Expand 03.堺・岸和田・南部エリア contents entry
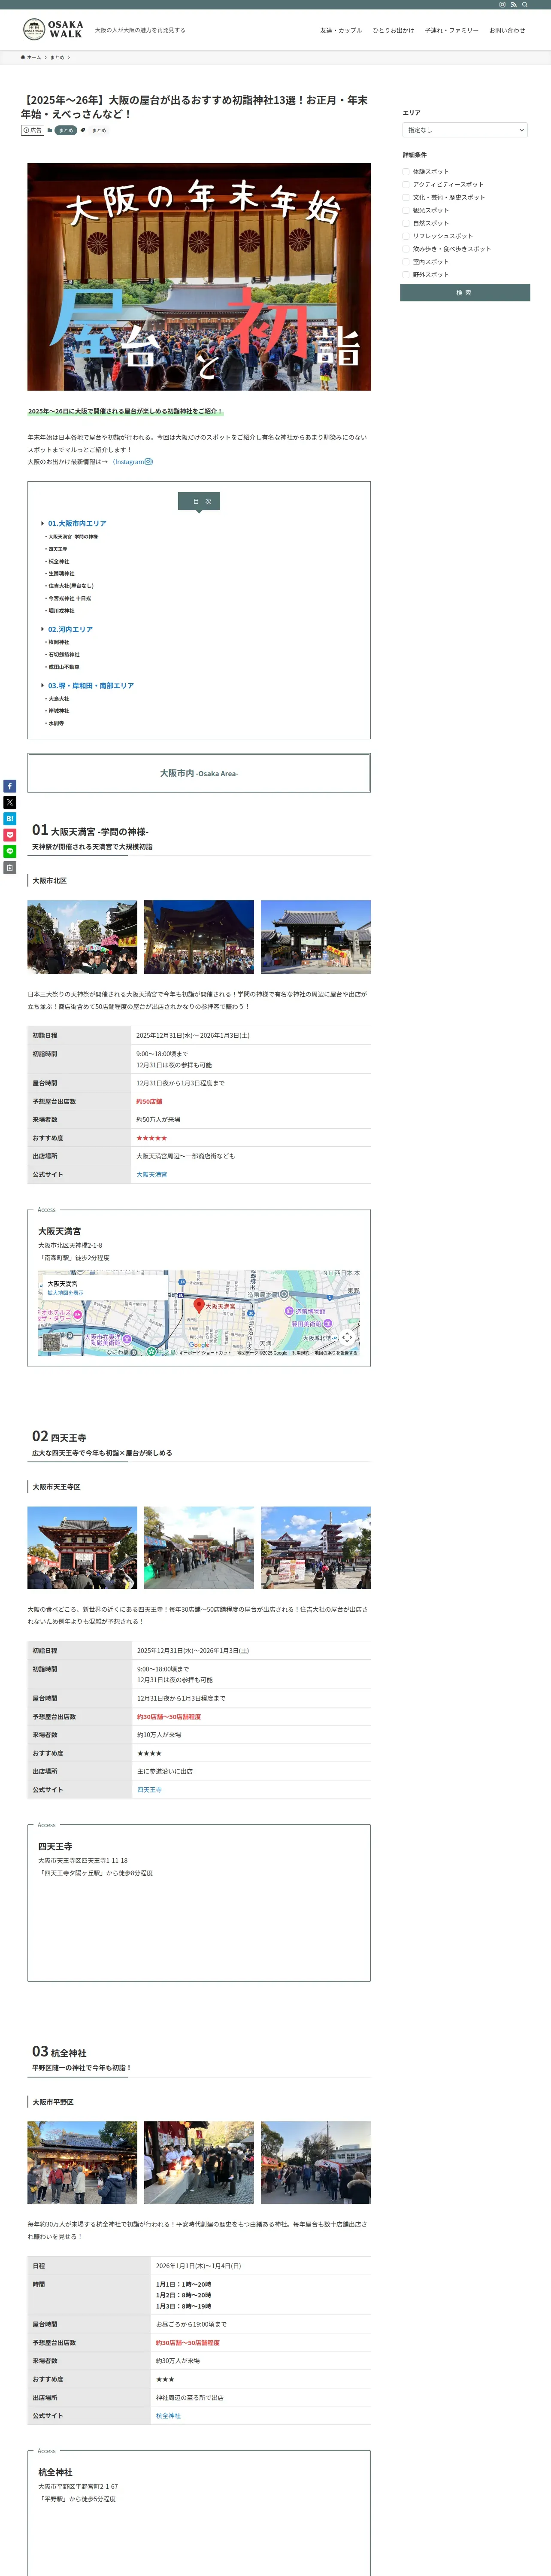The width and height of the screenshot is (551, 2576). (91, 686)
